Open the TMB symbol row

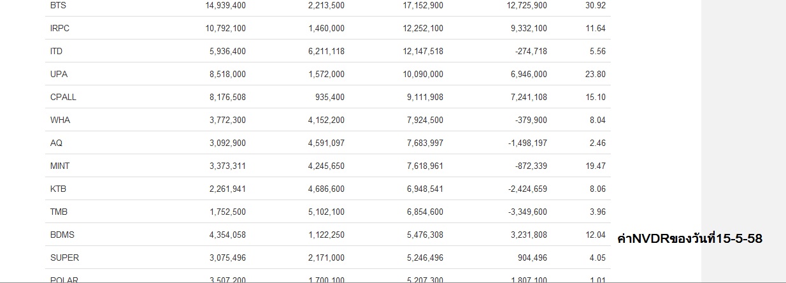coord(327,212)
